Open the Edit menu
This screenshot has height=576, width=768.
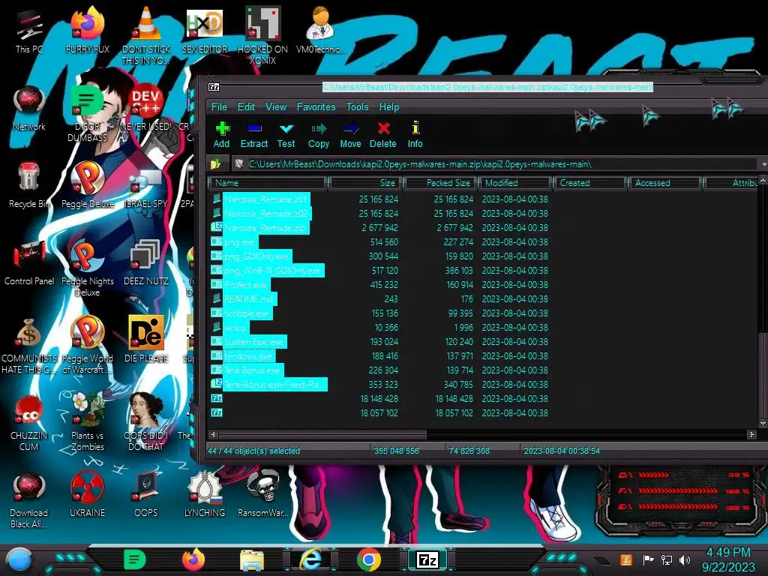(246, 106)
